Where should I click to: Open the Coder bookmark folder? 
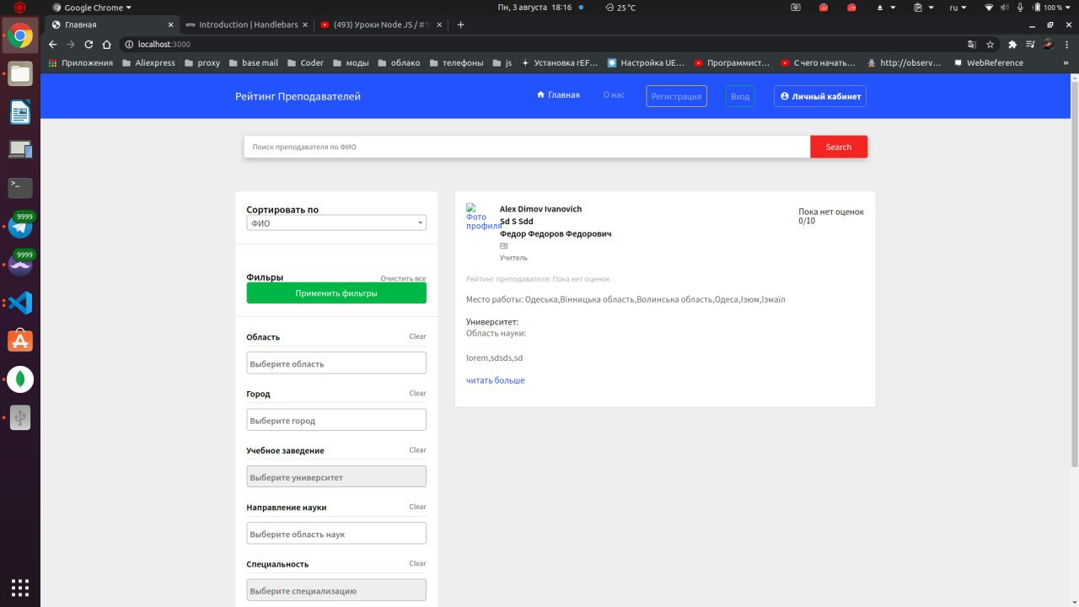click(x=304, y=62)
